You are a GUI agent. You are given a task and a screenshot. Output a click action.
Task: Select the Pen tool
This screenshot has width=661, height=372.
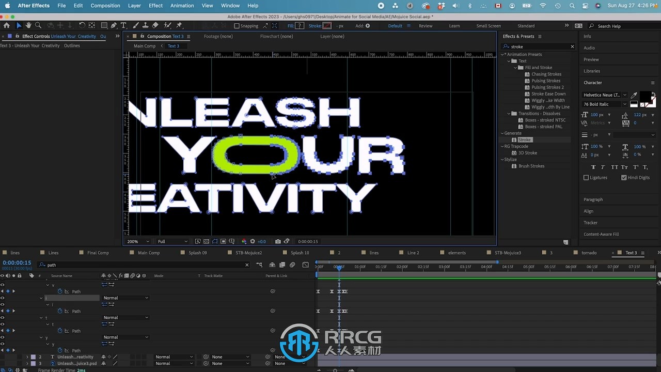(114, 25)
